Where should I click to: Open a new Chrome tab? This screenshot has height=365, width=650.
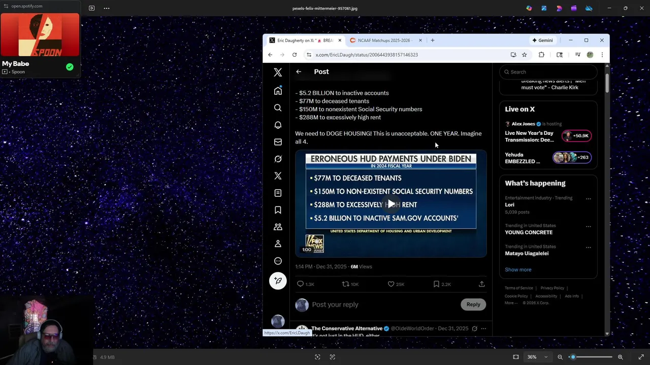click(x=433, y=41)
